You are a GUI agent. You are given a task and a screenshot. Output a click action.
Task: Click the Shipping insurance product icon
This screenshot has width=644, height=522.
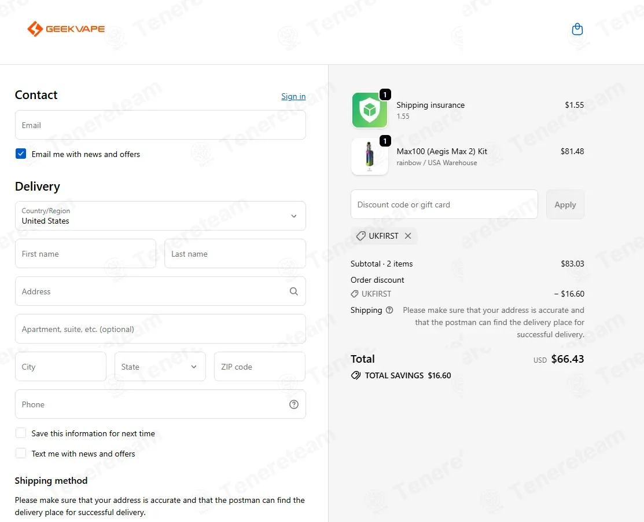coord(370,110)
